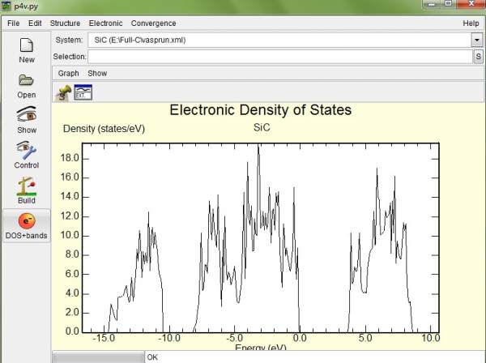This screenshot has height=363, width=486.
Task: Click the p4v.py title bar app icon
Action: click(6, 6)
